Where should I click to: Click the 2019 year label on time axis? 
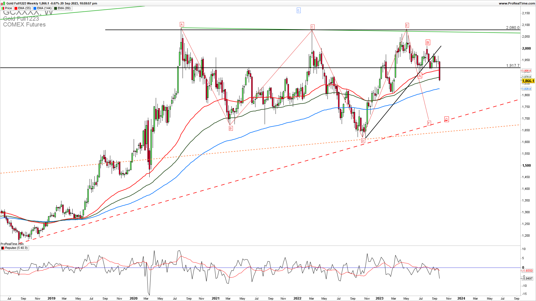[x=52, y=298]
